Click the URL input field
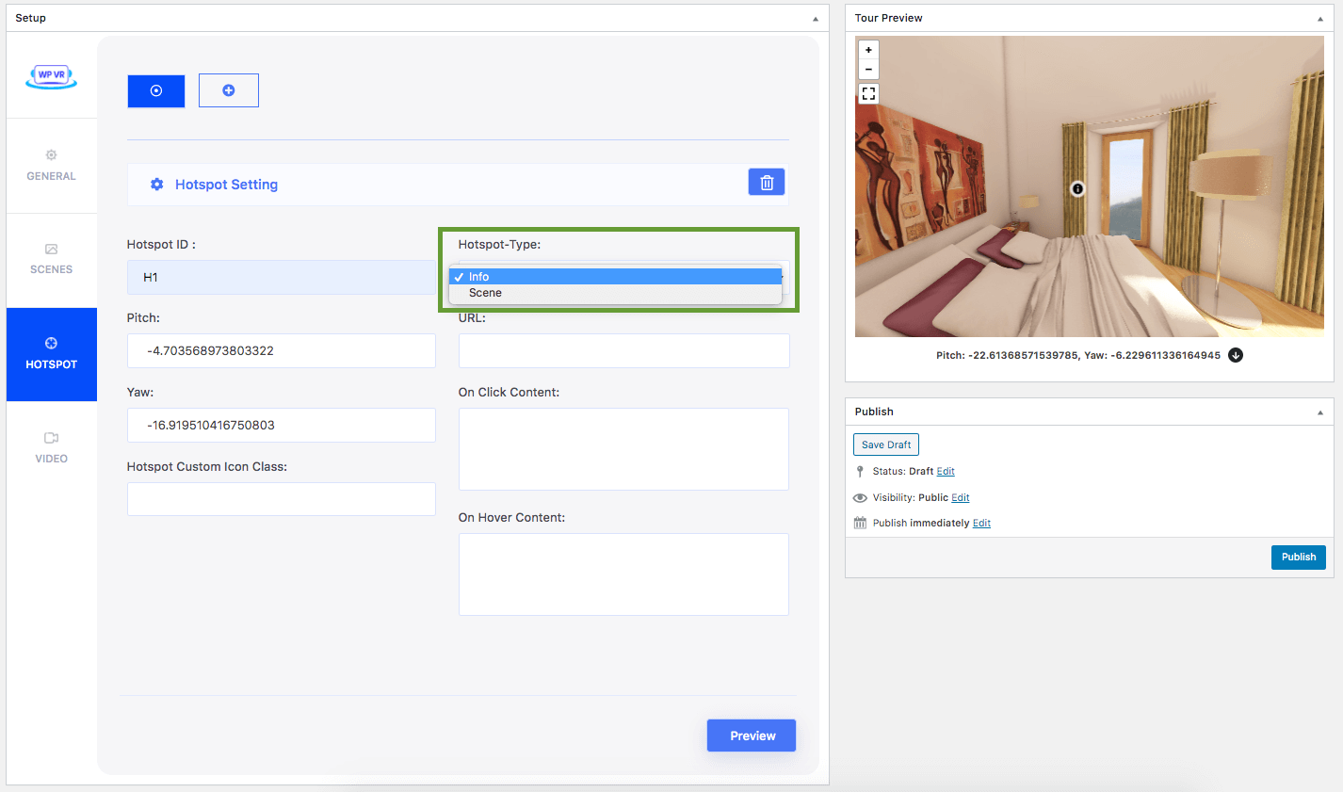 tap(623, 350)
